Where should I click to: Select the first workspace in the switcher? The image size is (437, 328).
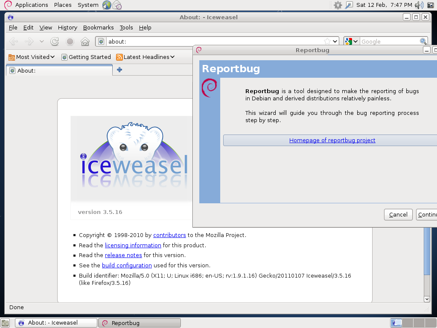coord(396,323)
